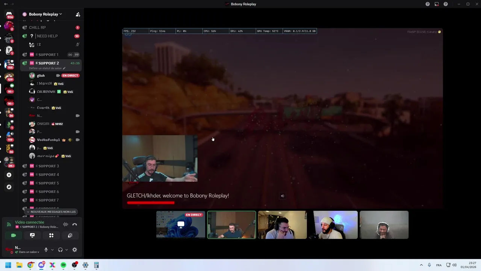Select user ! M4rv1N in voice list
The image size is (481, 271).
coord(54,84)
